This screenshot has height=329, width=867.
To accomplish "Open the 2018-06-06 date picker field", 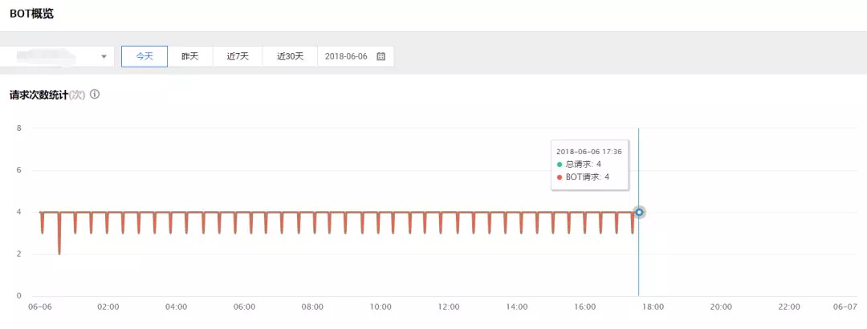I will point(356,56).
